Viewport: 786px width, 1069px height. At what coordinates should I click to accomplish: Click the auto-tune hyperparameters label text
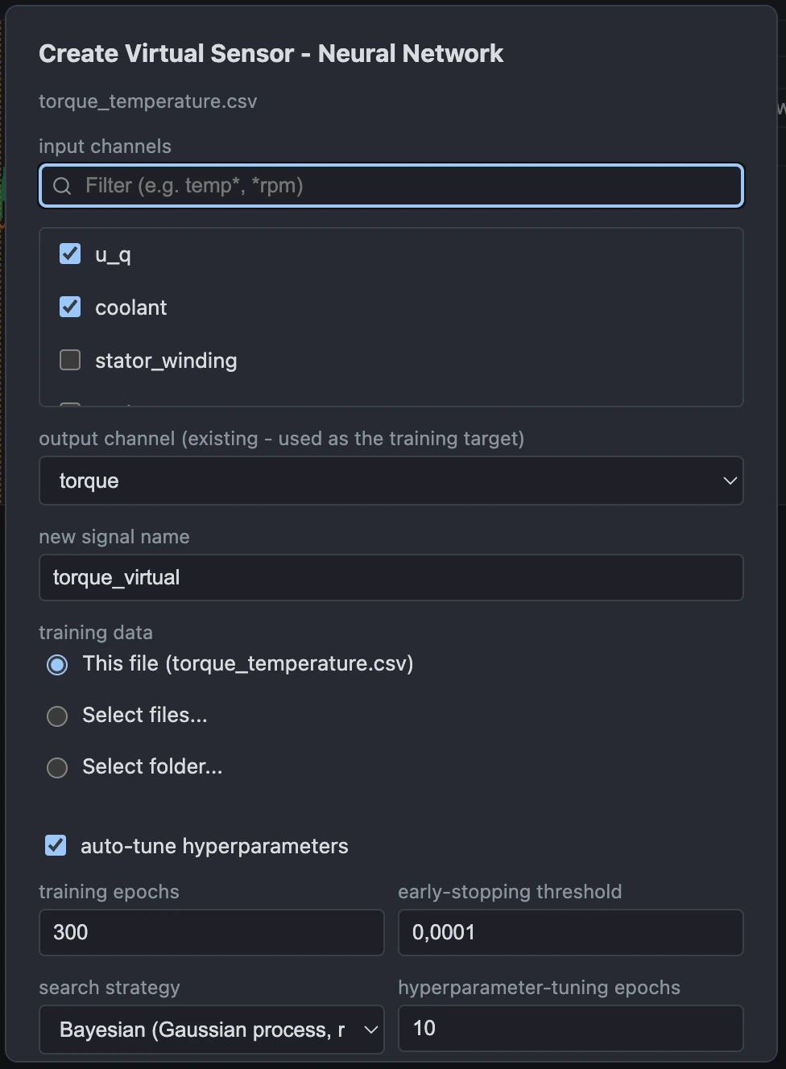coord(214,846)
